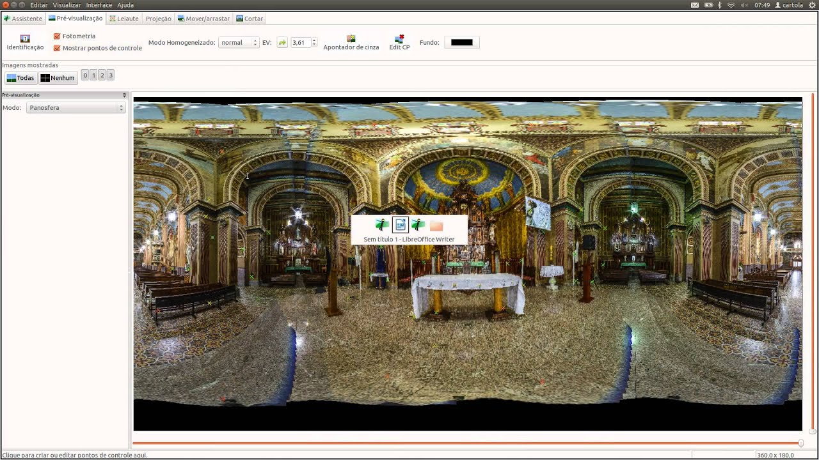Click the EV reset green arrow button

point(282,43)
